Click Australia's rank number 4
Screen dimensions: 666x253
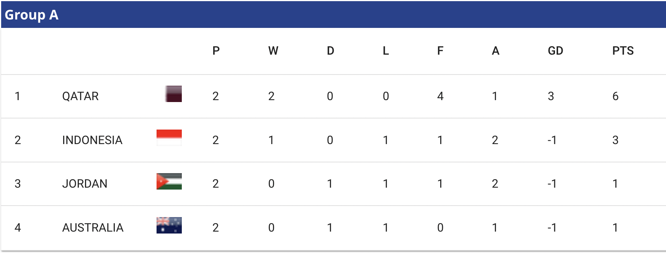tap(18, 228)
